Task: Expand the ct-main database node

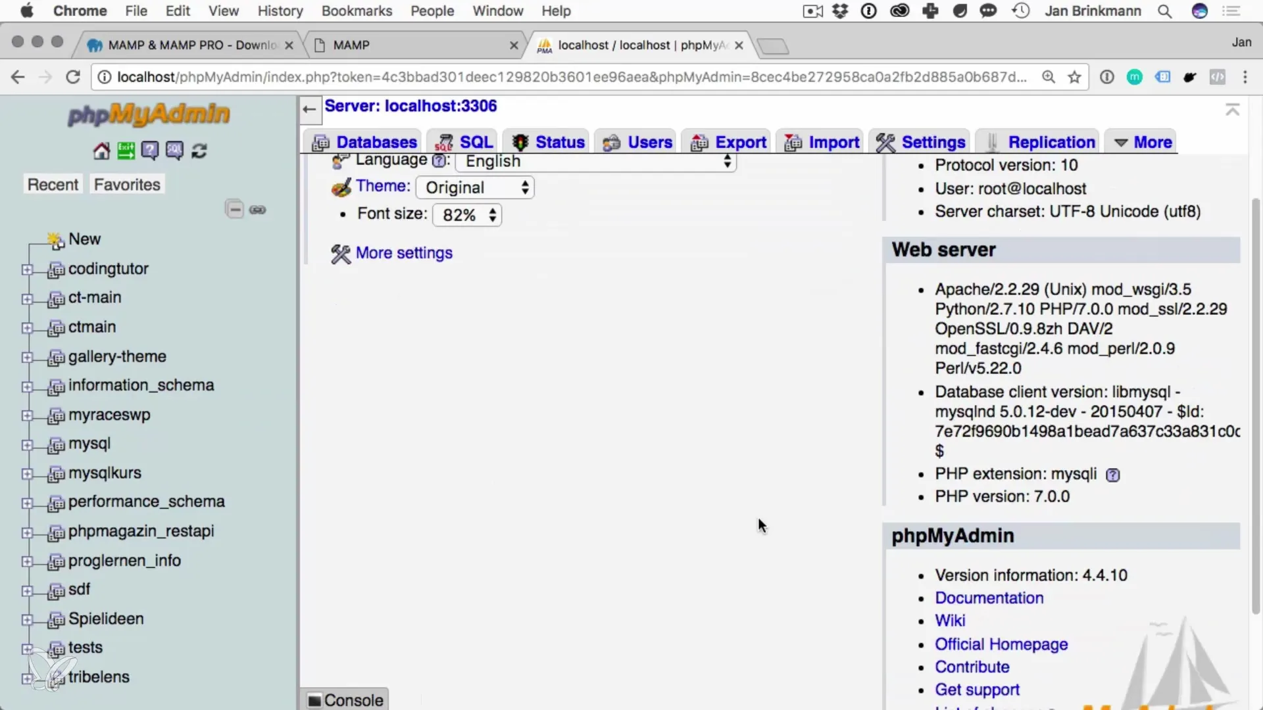Action: coord(27,299)
